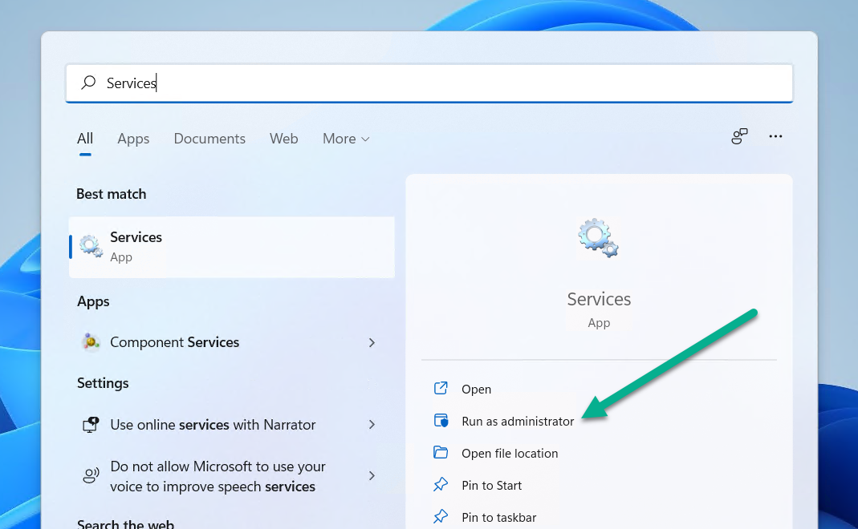858x529 pixels.
Task: Open the three-dots options menu
Action: coord(775,137)
